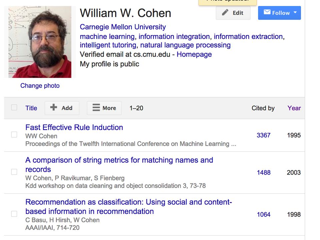Open Carnegie Mellon University link
The width and height of the screenshot is (320, 240).
(123, 27)
